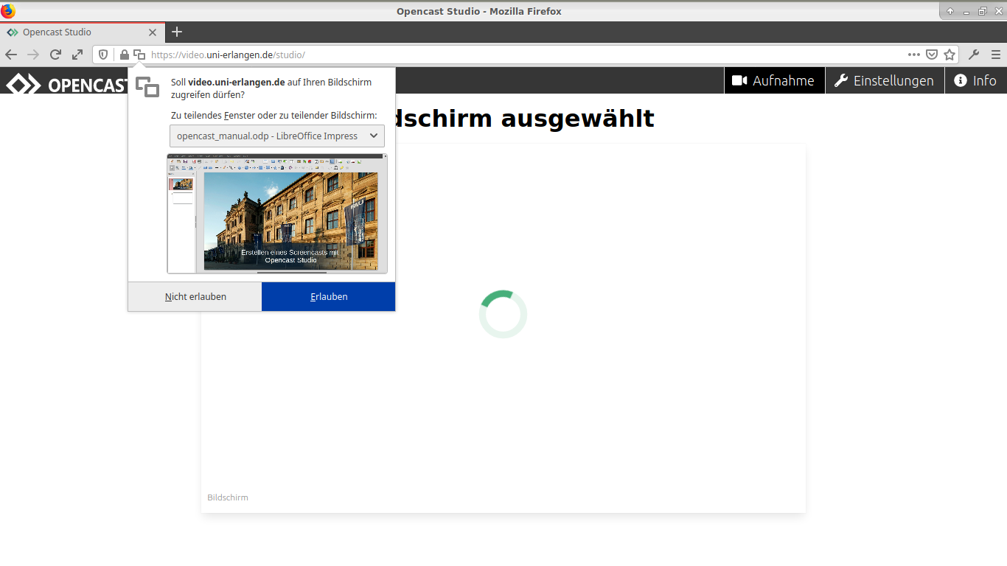Image resolution: width=1007 pixels, height=566 pixels.
Task: Expand the window or screen selection dropdown
Action: pos(277,136)
